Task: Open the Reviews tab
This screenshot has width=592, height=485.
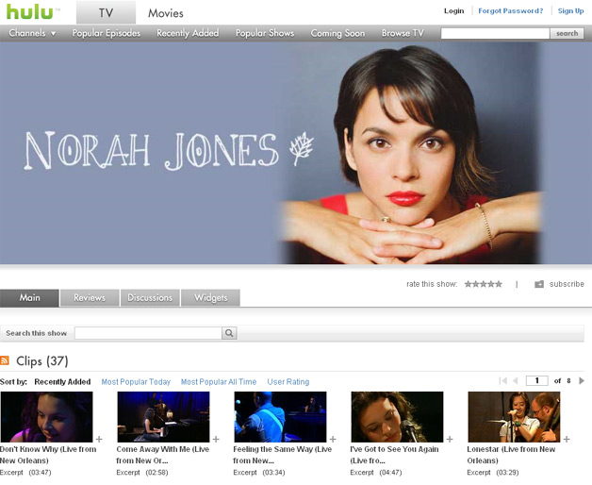Action: coord(90,298)
